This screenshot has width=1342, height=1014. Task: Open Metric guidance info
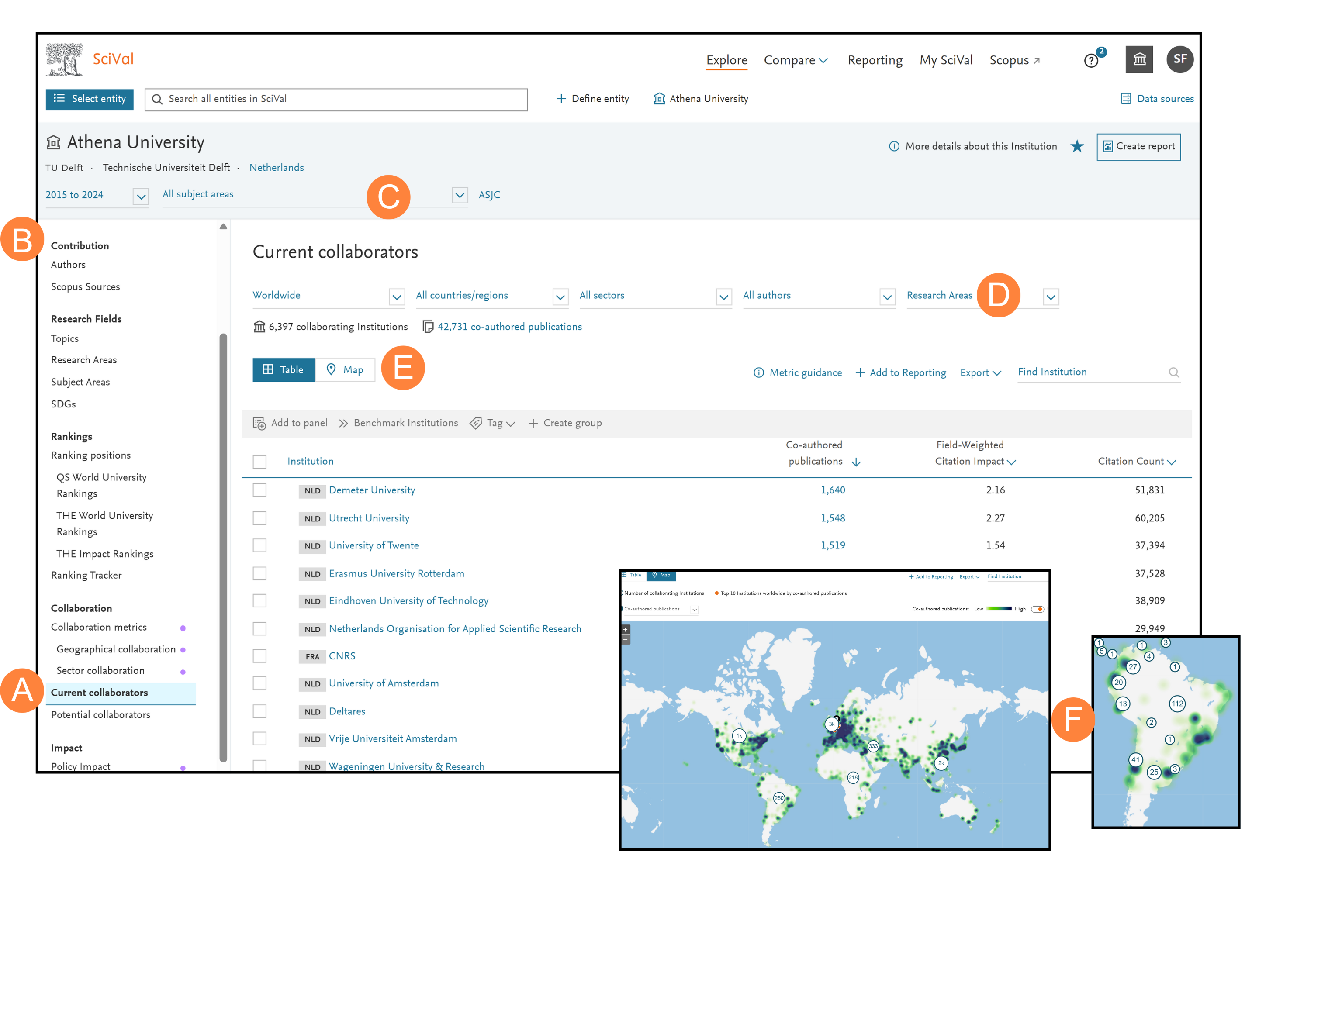coord(797,373)
